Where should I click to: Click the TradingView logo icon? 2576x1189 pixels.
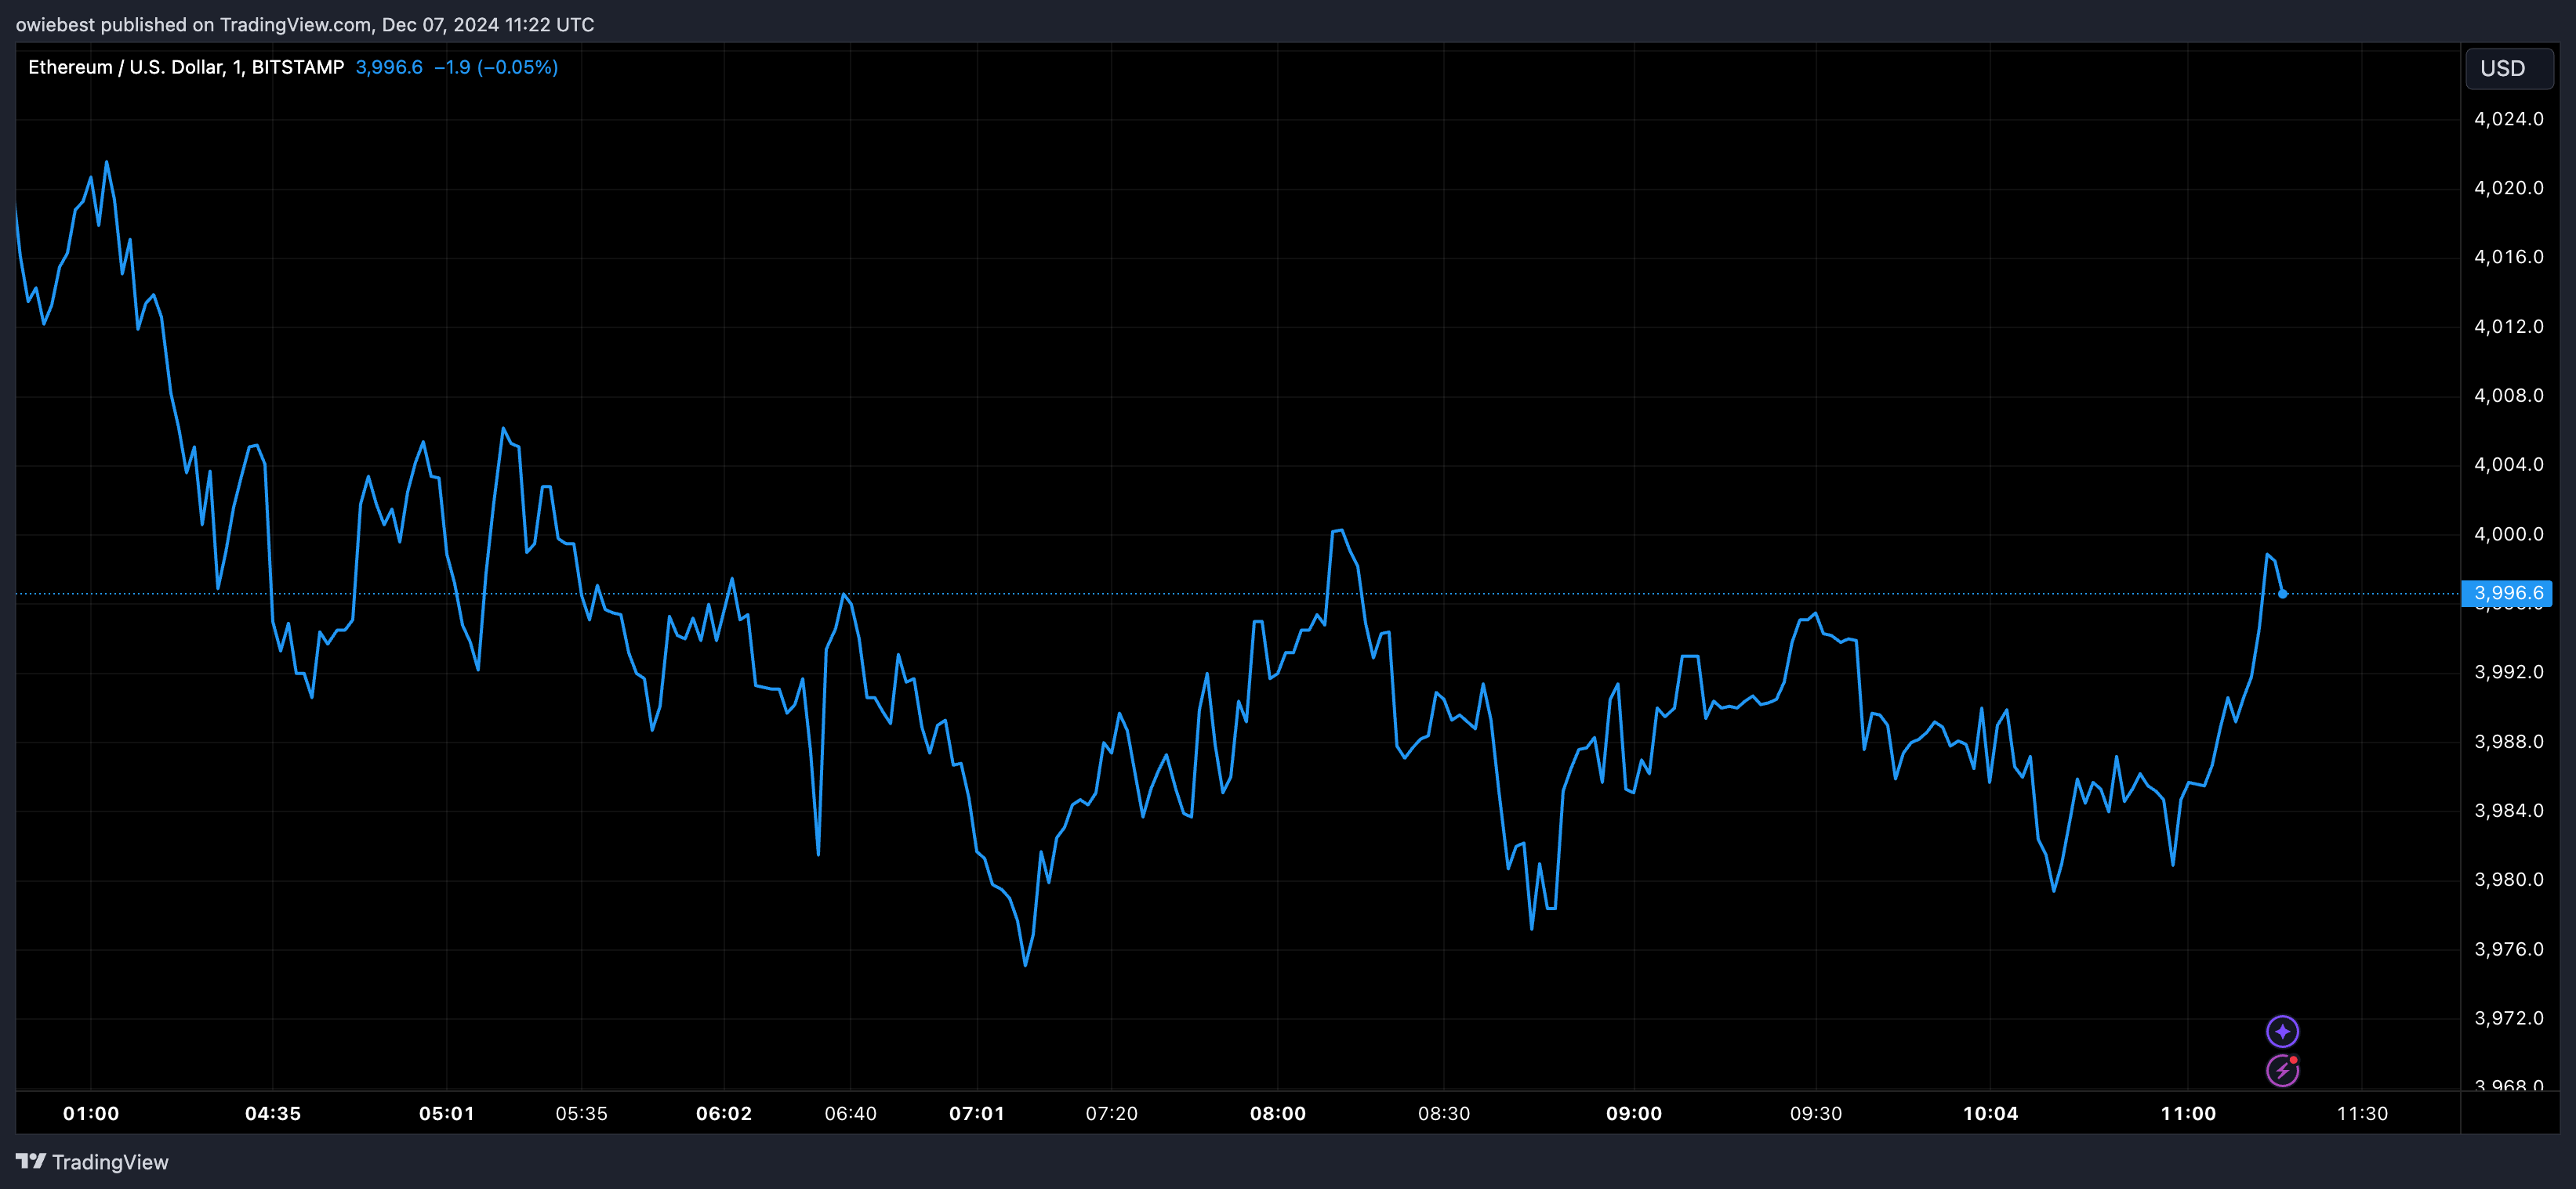pyautogui.click(x=30, y=1161)
